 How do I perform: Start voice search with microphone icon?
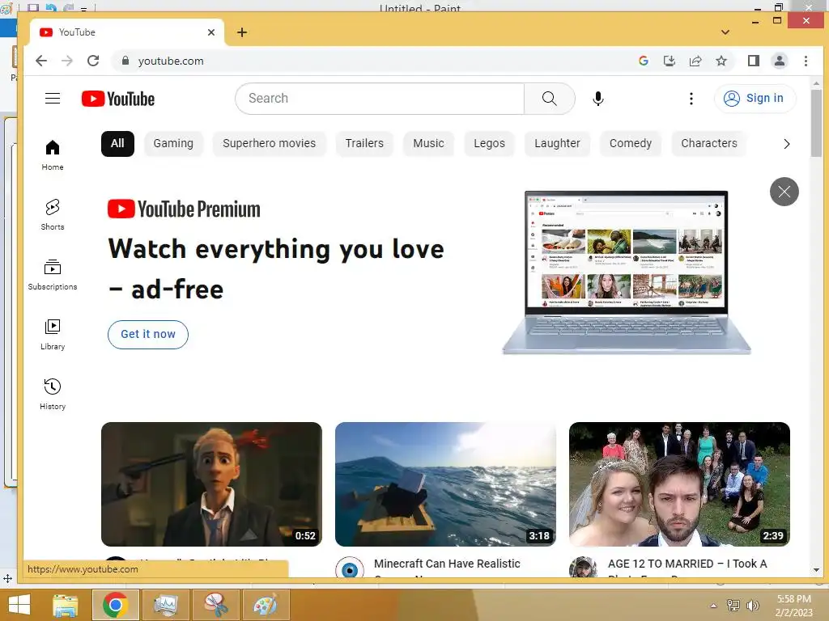click(598, 98)
